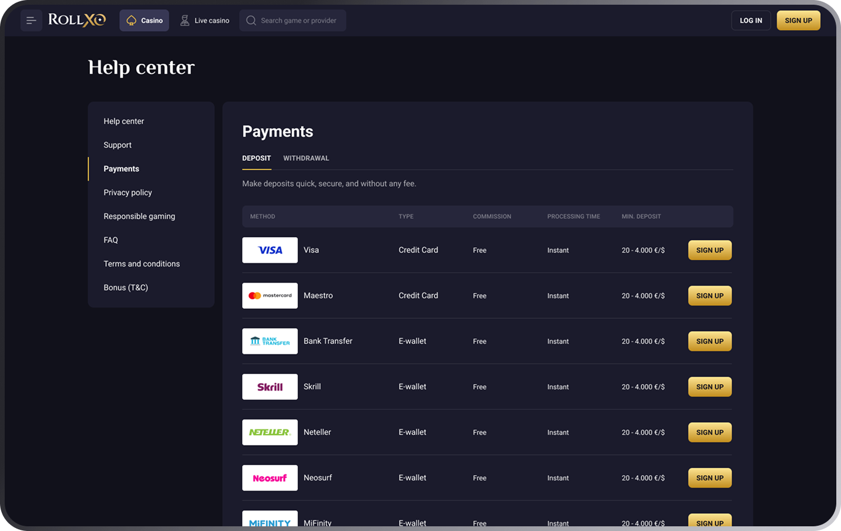The width and height of the screenshot is (841, 531).
Task: Click the Skrill logo
Action: 270,387
